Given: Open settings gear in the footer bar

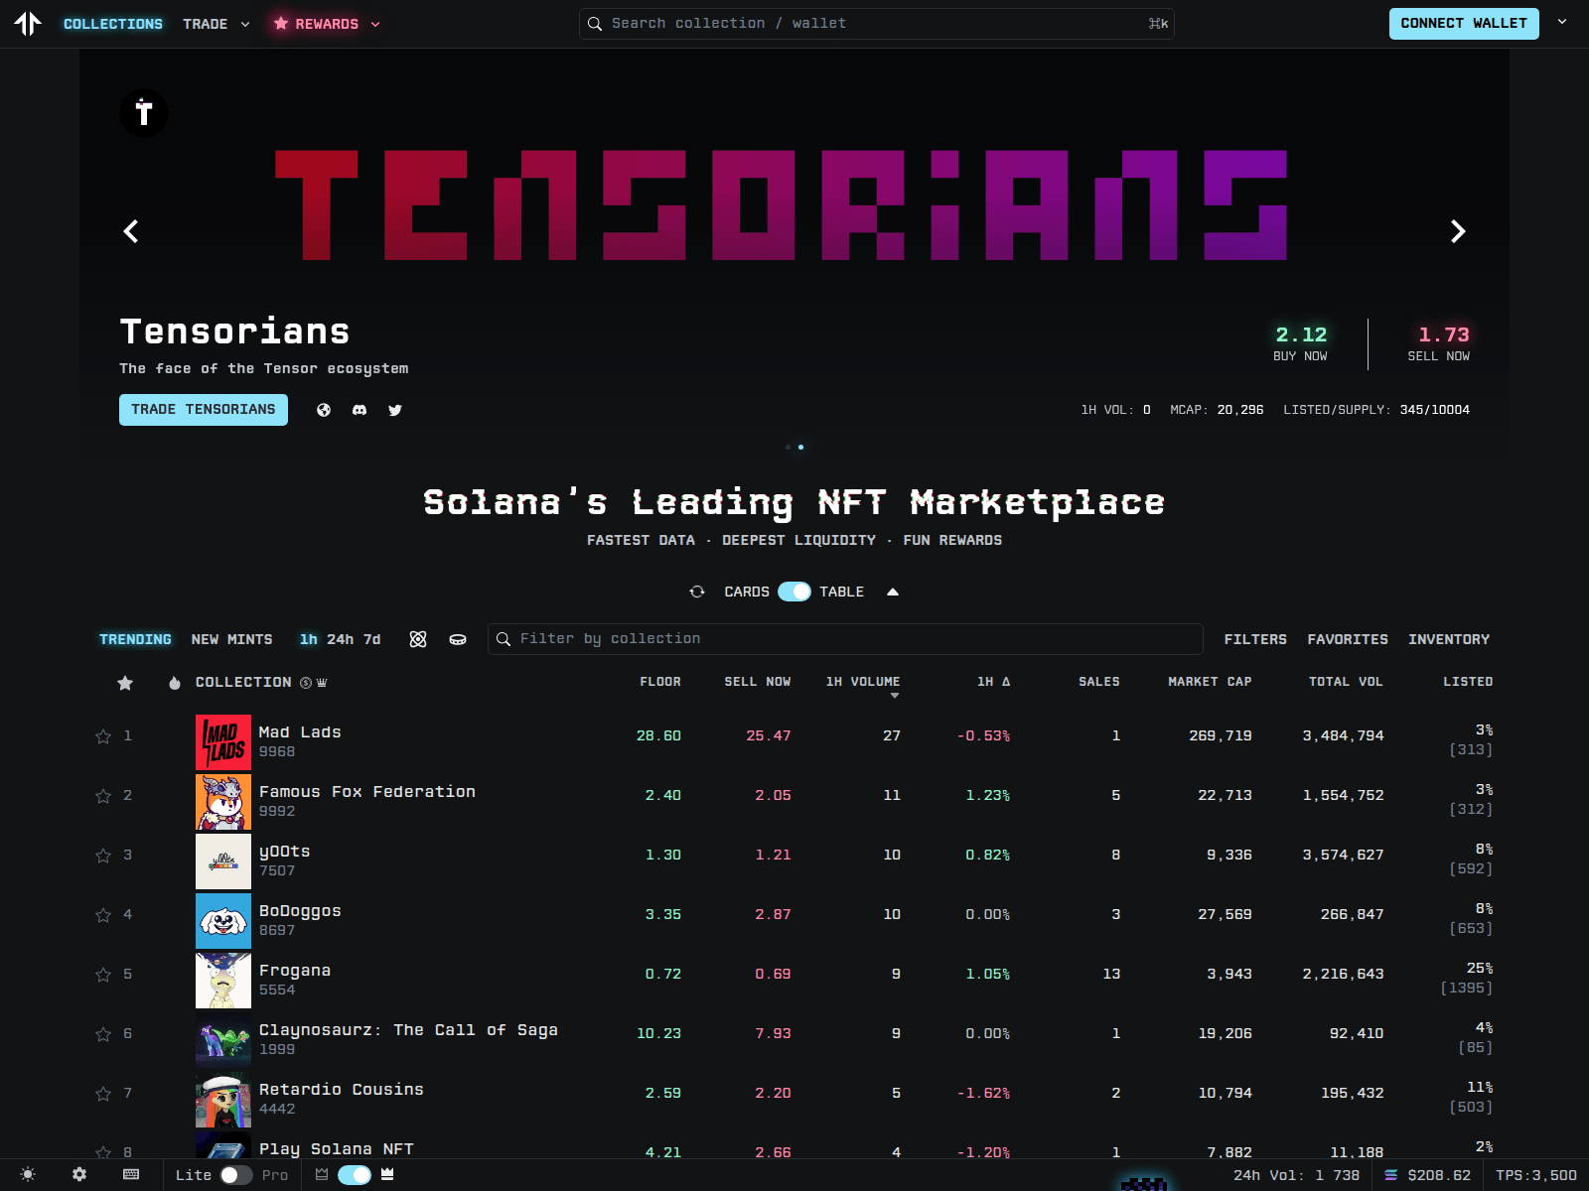Looking at the screenshot, I should 79,1174.
